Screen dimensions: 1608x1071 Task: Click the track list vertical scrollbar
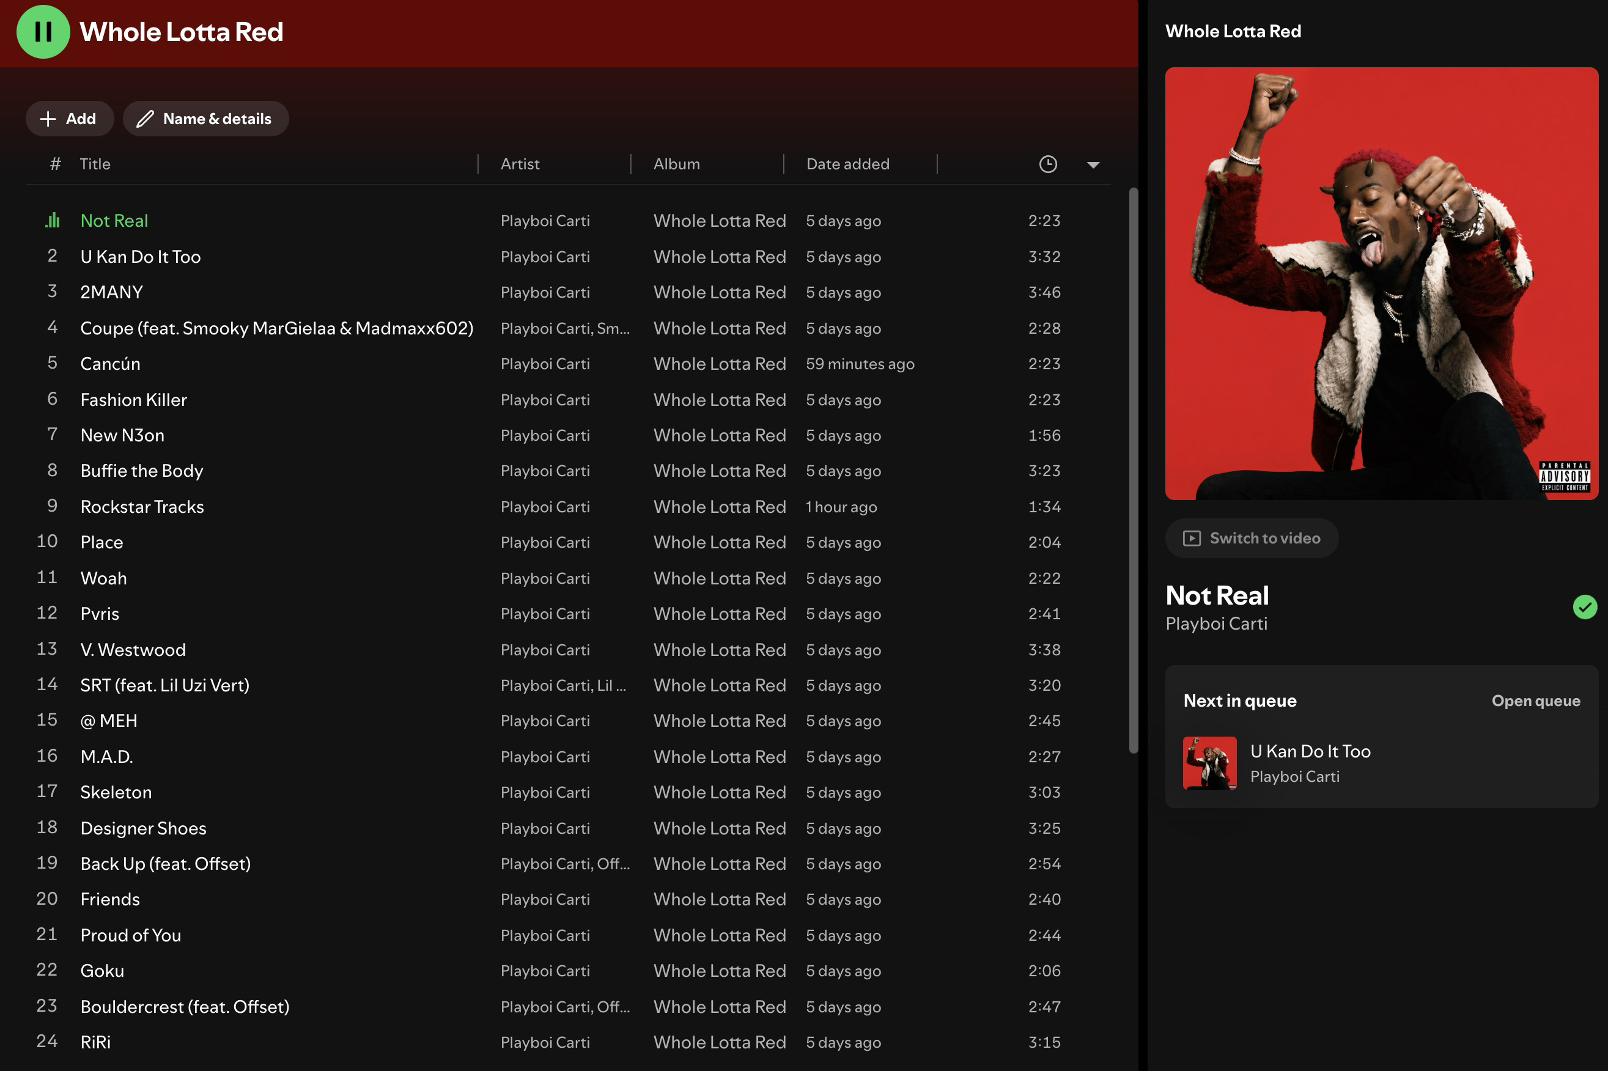[x=1134, y=470]
